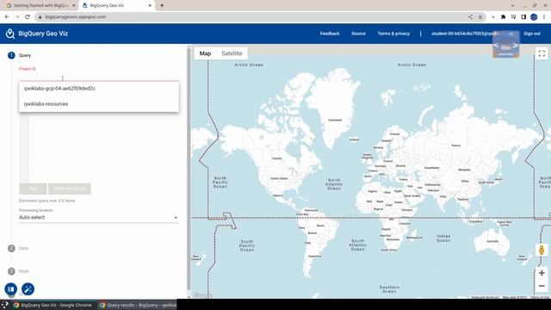Click step 2 Data circle
Viewport: 551px width, 310px height.
11,248
